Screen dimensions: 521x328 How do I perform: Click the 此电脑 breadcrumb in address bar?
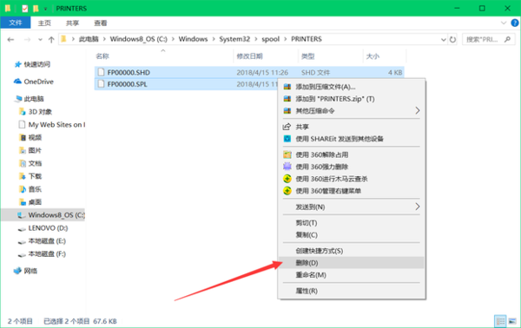89,39
